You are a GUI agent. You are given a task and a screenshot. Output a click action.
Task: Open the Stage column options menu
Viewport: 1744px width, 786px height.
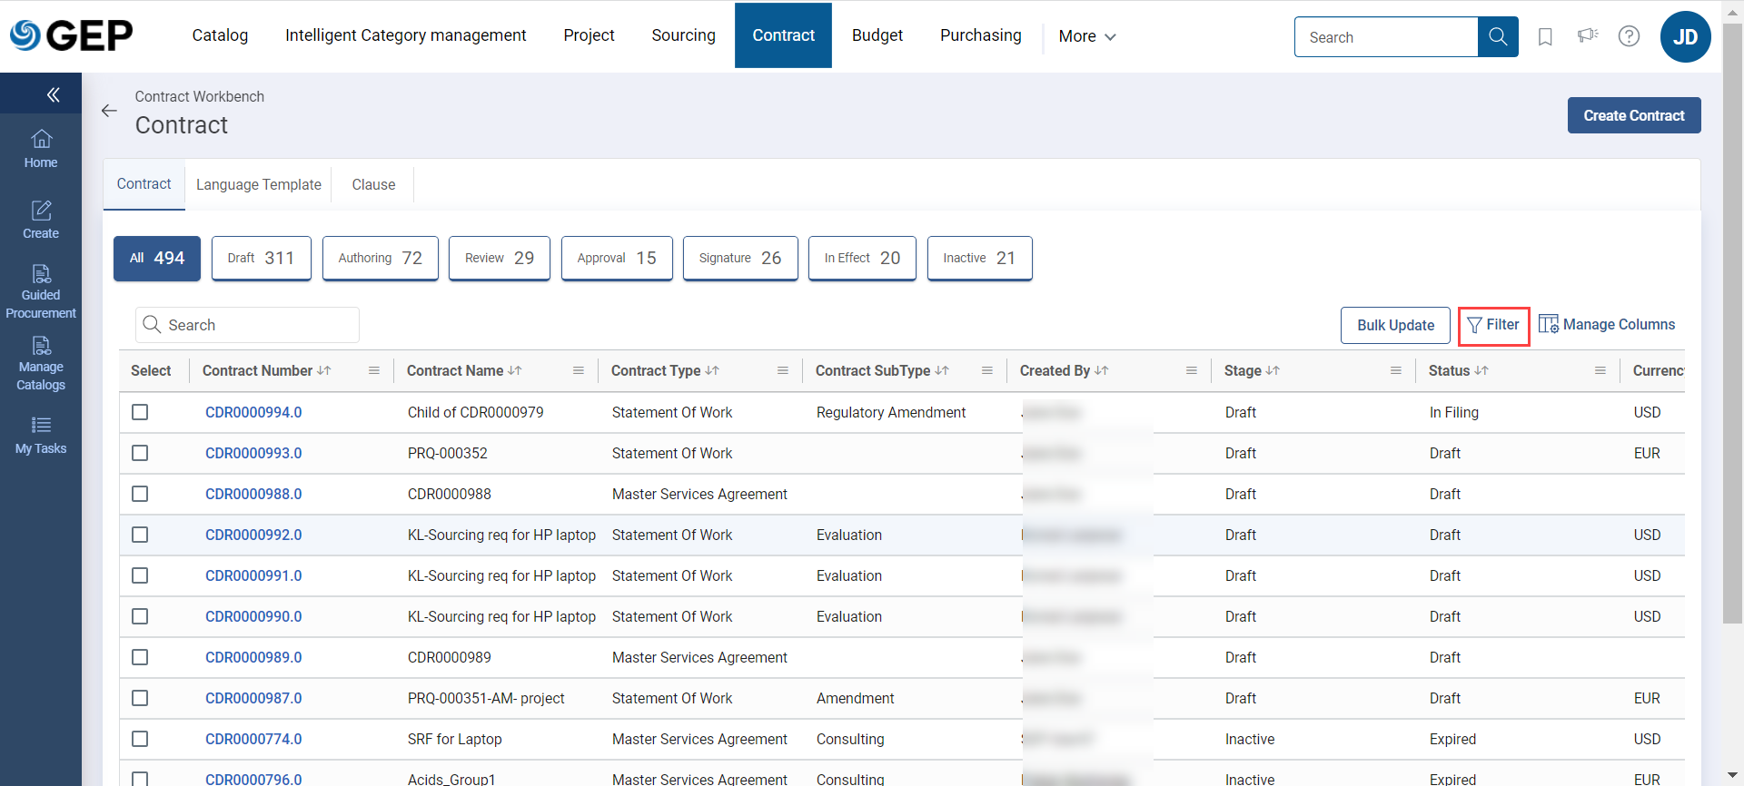click(1395, 370)
